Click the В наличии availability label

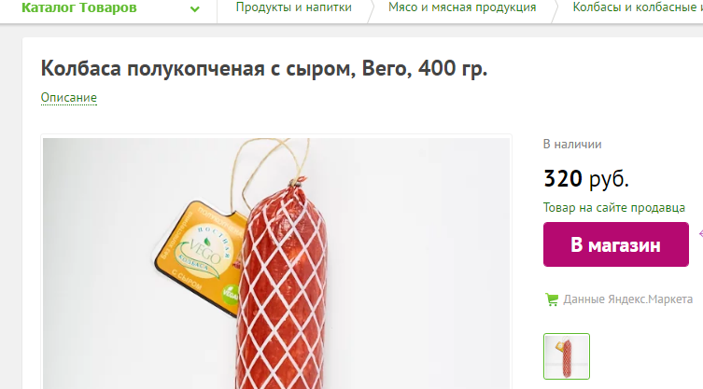tap(572, 145)
